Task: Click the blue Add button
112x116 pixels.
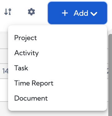Action: (77, 13)
